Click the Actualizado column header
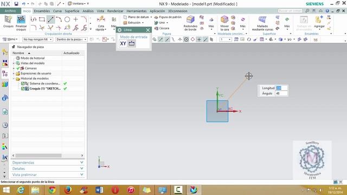The image size is (347, 195). tap(74, 53)
